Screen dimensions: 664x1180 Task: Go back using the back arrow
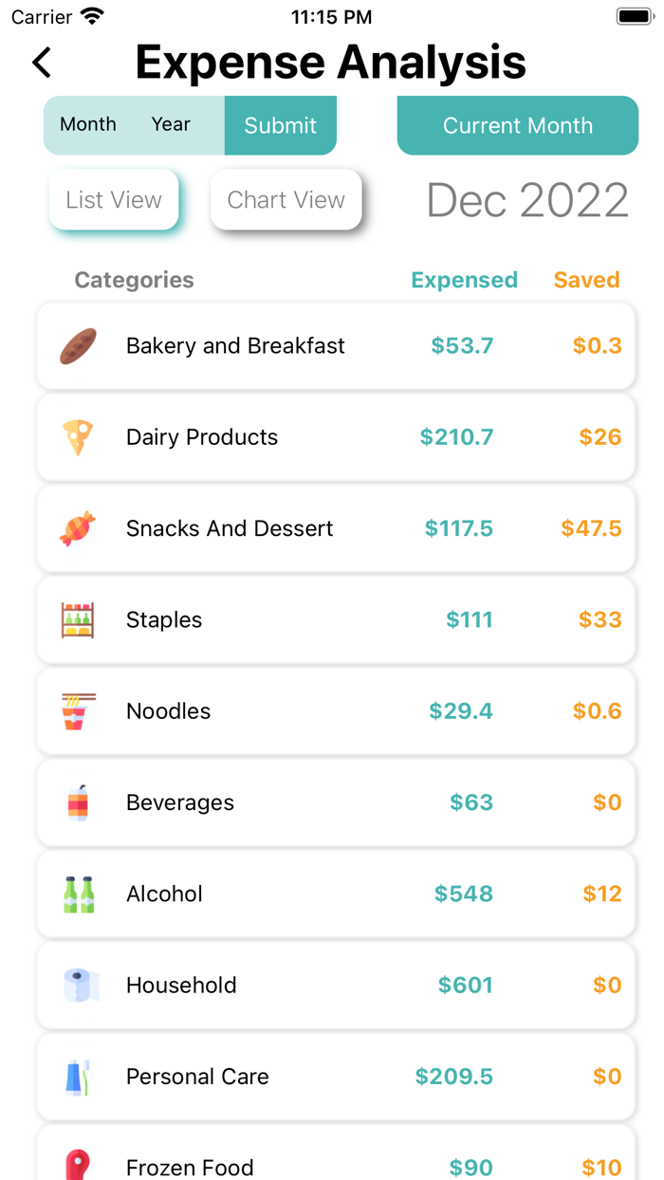click(x=42, y=63)
